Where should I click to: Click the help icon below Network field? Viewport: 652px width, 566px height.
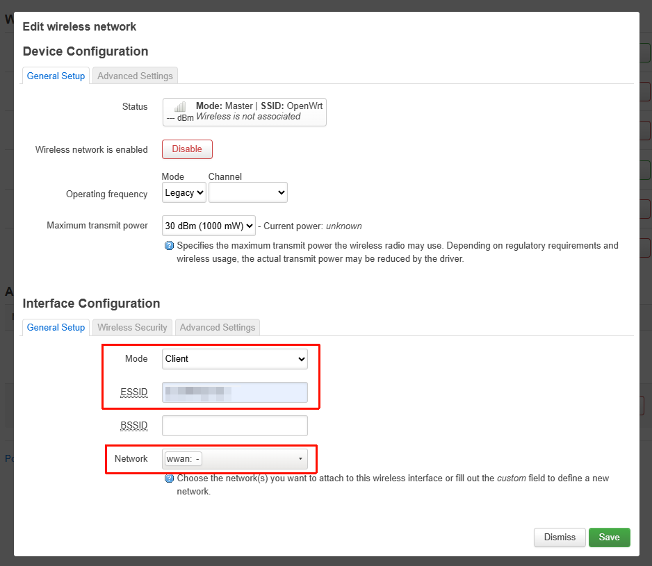[169, 478]
